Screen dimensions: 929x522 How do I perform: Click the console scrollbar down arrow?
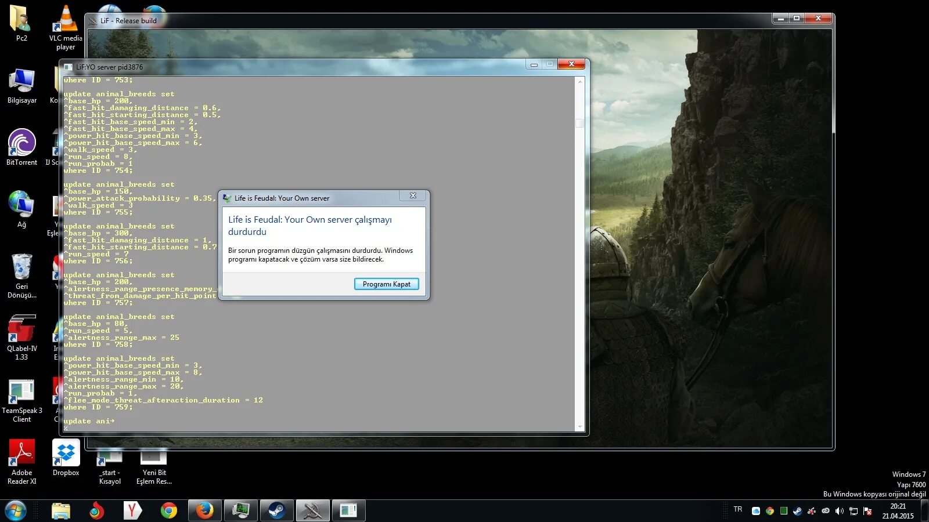[x=579, y=427]
